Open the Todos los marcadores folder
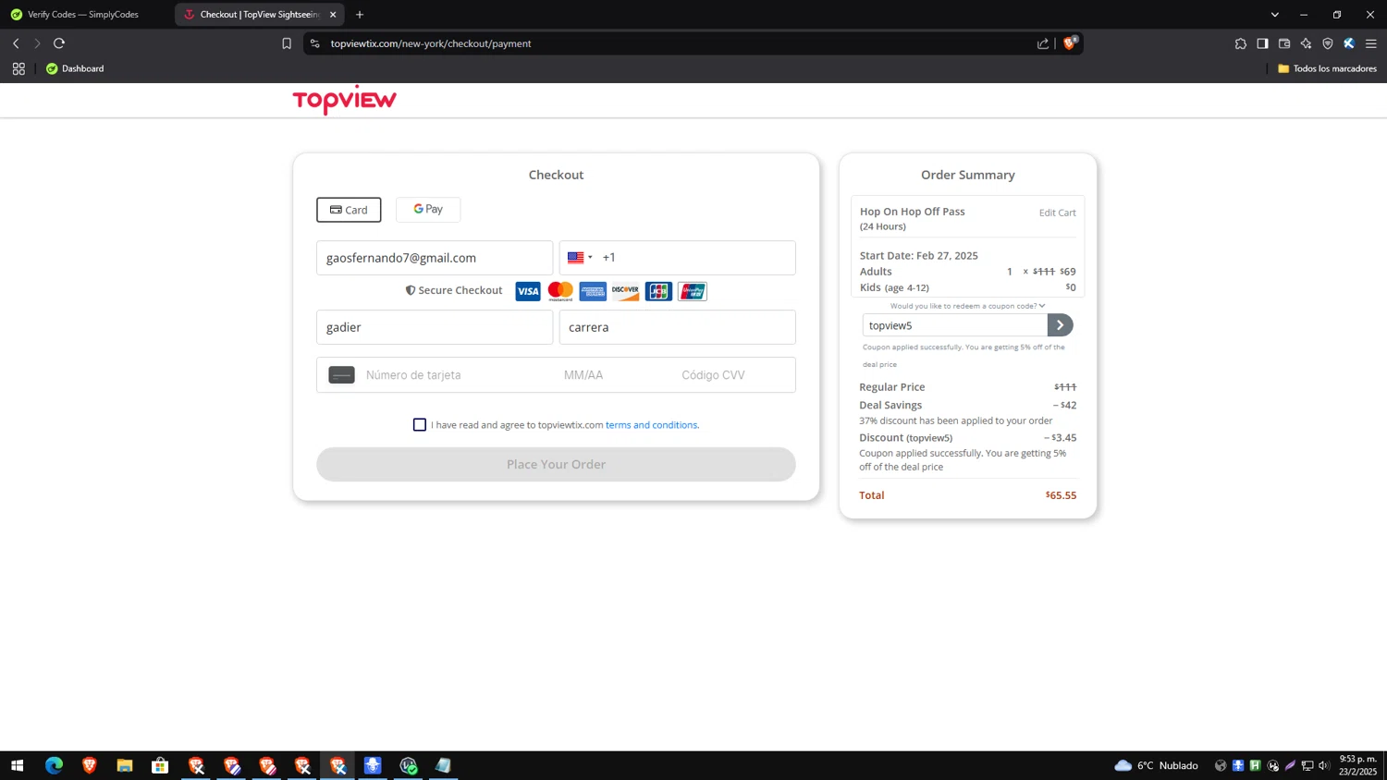Screen dimensions: 1387x780 [x=1327, y=68]
